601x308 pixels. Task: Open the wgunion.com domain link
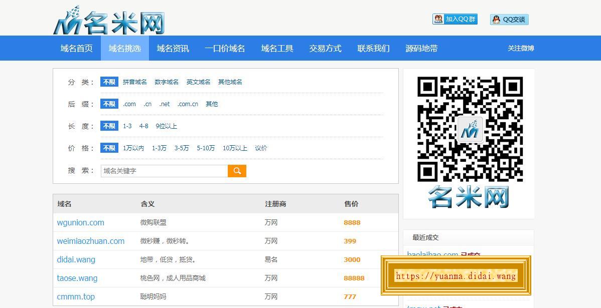(x=80, y=223)
